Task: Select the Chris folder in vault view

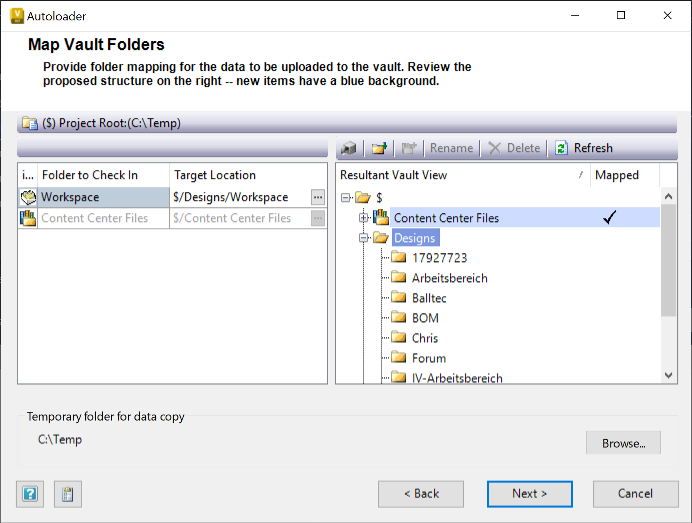Action: [425, 337]
